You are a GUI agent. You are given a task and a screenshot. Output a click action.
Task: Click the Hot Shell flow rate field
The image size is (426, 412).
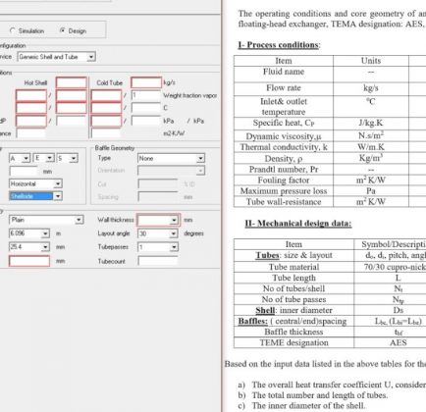[72, 82]
